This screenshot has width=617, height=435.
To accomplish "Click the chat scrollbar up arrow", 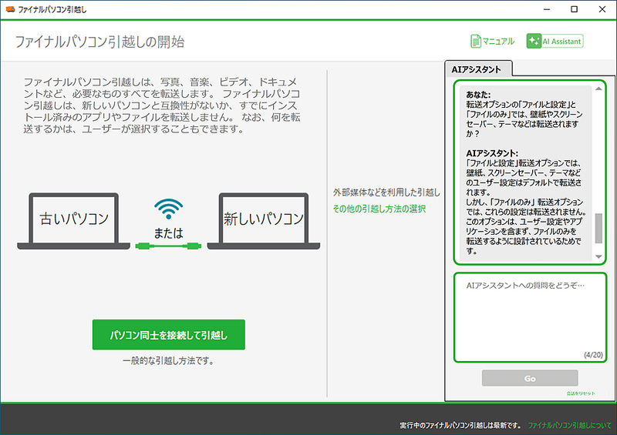I will pyautogui.click(x=598, y=89).
